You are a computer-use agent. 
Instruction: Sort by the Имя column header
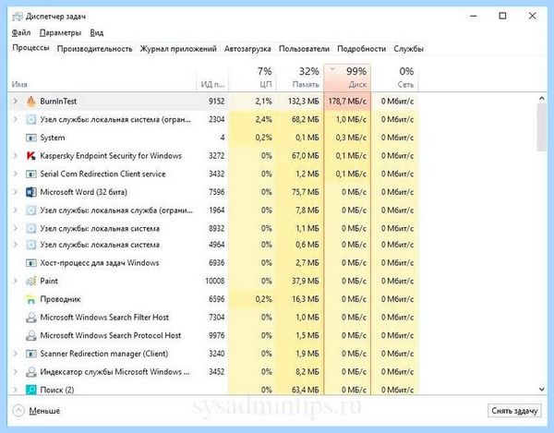102,78
